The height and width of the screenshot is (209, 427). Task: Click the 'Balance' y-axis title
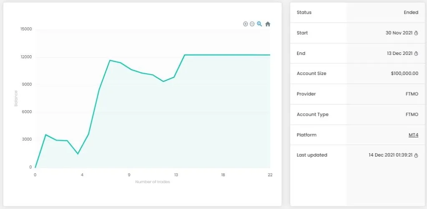pyautogui.click(x=16, y=98)
